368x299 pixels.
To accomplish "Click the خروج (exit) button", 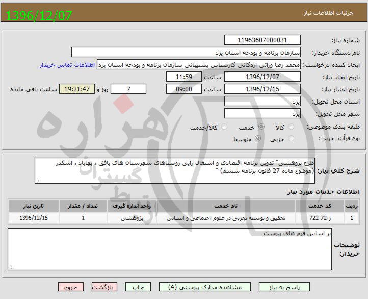I will click(71, 287).
